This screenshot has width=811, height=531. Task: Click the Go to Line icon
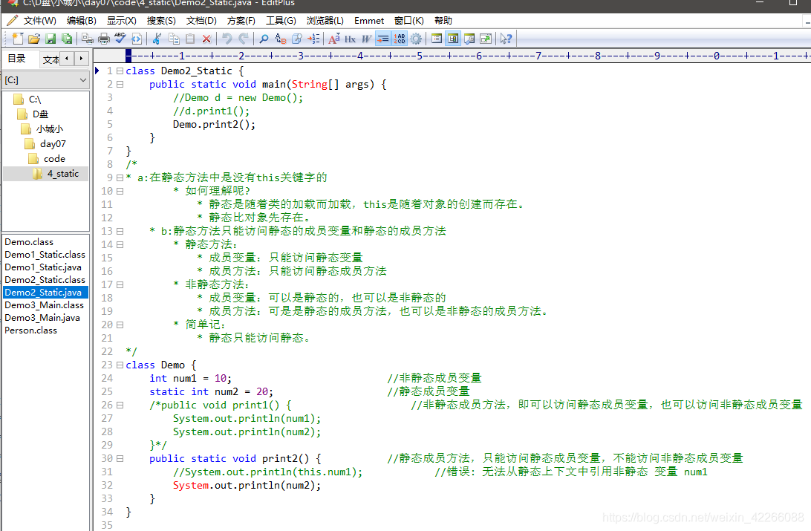[313, 39]
